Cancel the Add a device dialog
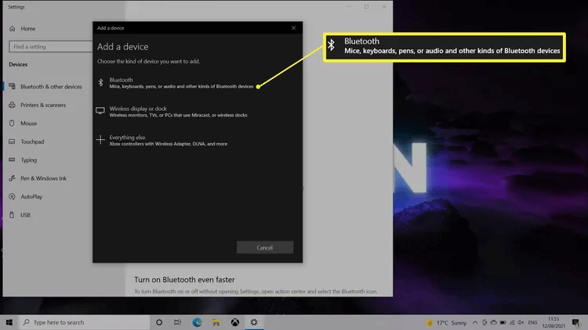This screenshot has height=330, width=588. point(265,247)
